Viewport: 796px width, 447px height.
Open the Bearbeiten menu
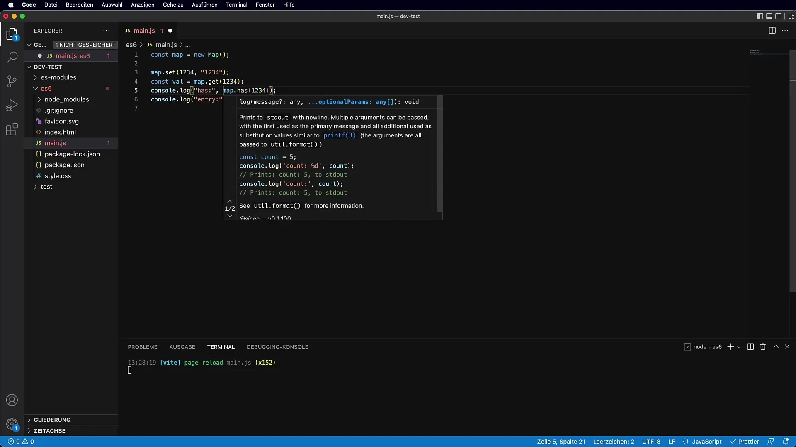[x=79, y=5]
